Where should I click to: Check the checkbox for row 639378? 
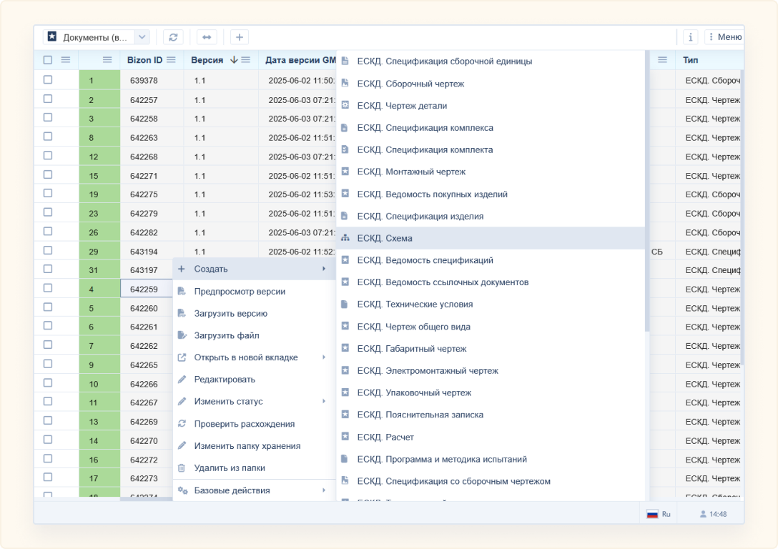pos(48,80)
